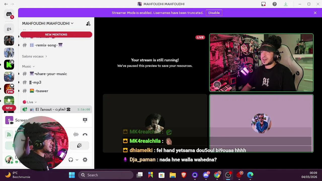Disconnect from voice with hang-up icon
The width and height of the screenshot is (322, 181).
(x=85, y=134)
